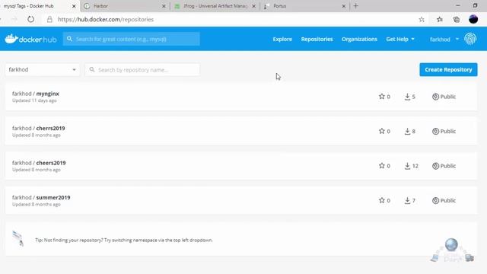487x274 pixels.
Task: Close the JFrog tab
Action: click(x=253, y=6)
